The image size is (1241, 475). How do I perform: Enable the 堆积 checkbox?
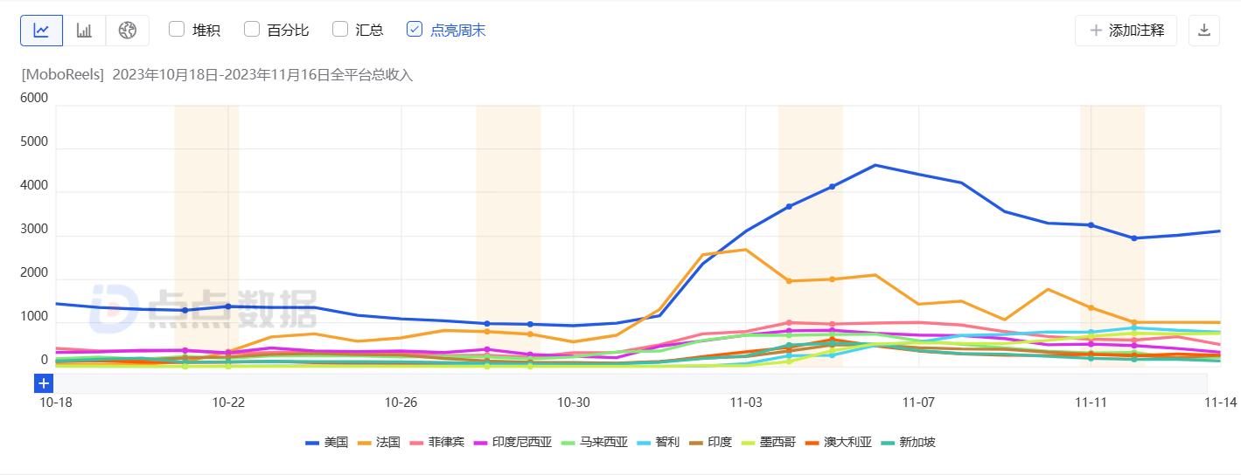[177, 30]
